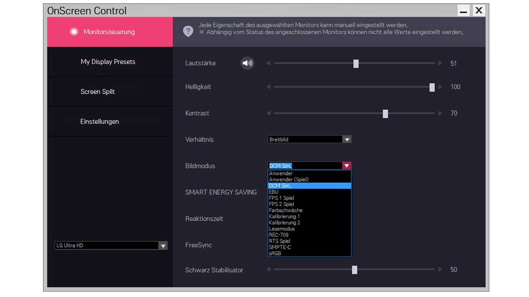Select Lesemodus in Bildmodus list
Image resolution: width=529 pixels, height=297 pixels.
click(282, 229)
